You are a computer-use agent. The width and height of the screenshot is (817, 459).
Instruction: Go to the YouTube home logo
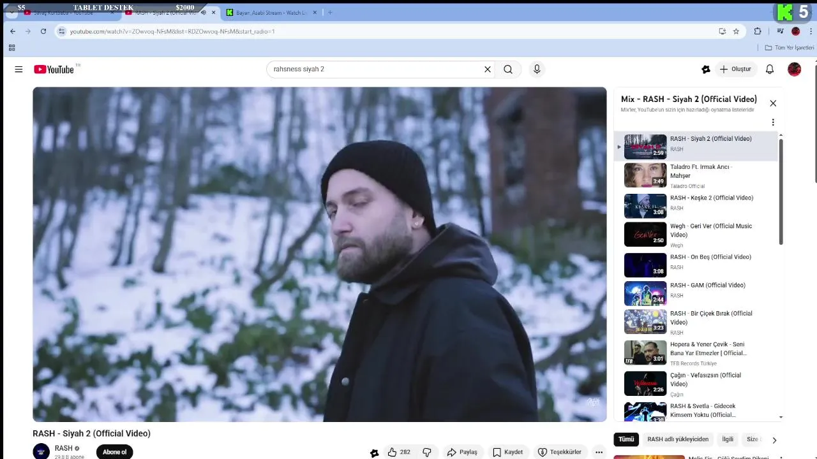[54, 69]
